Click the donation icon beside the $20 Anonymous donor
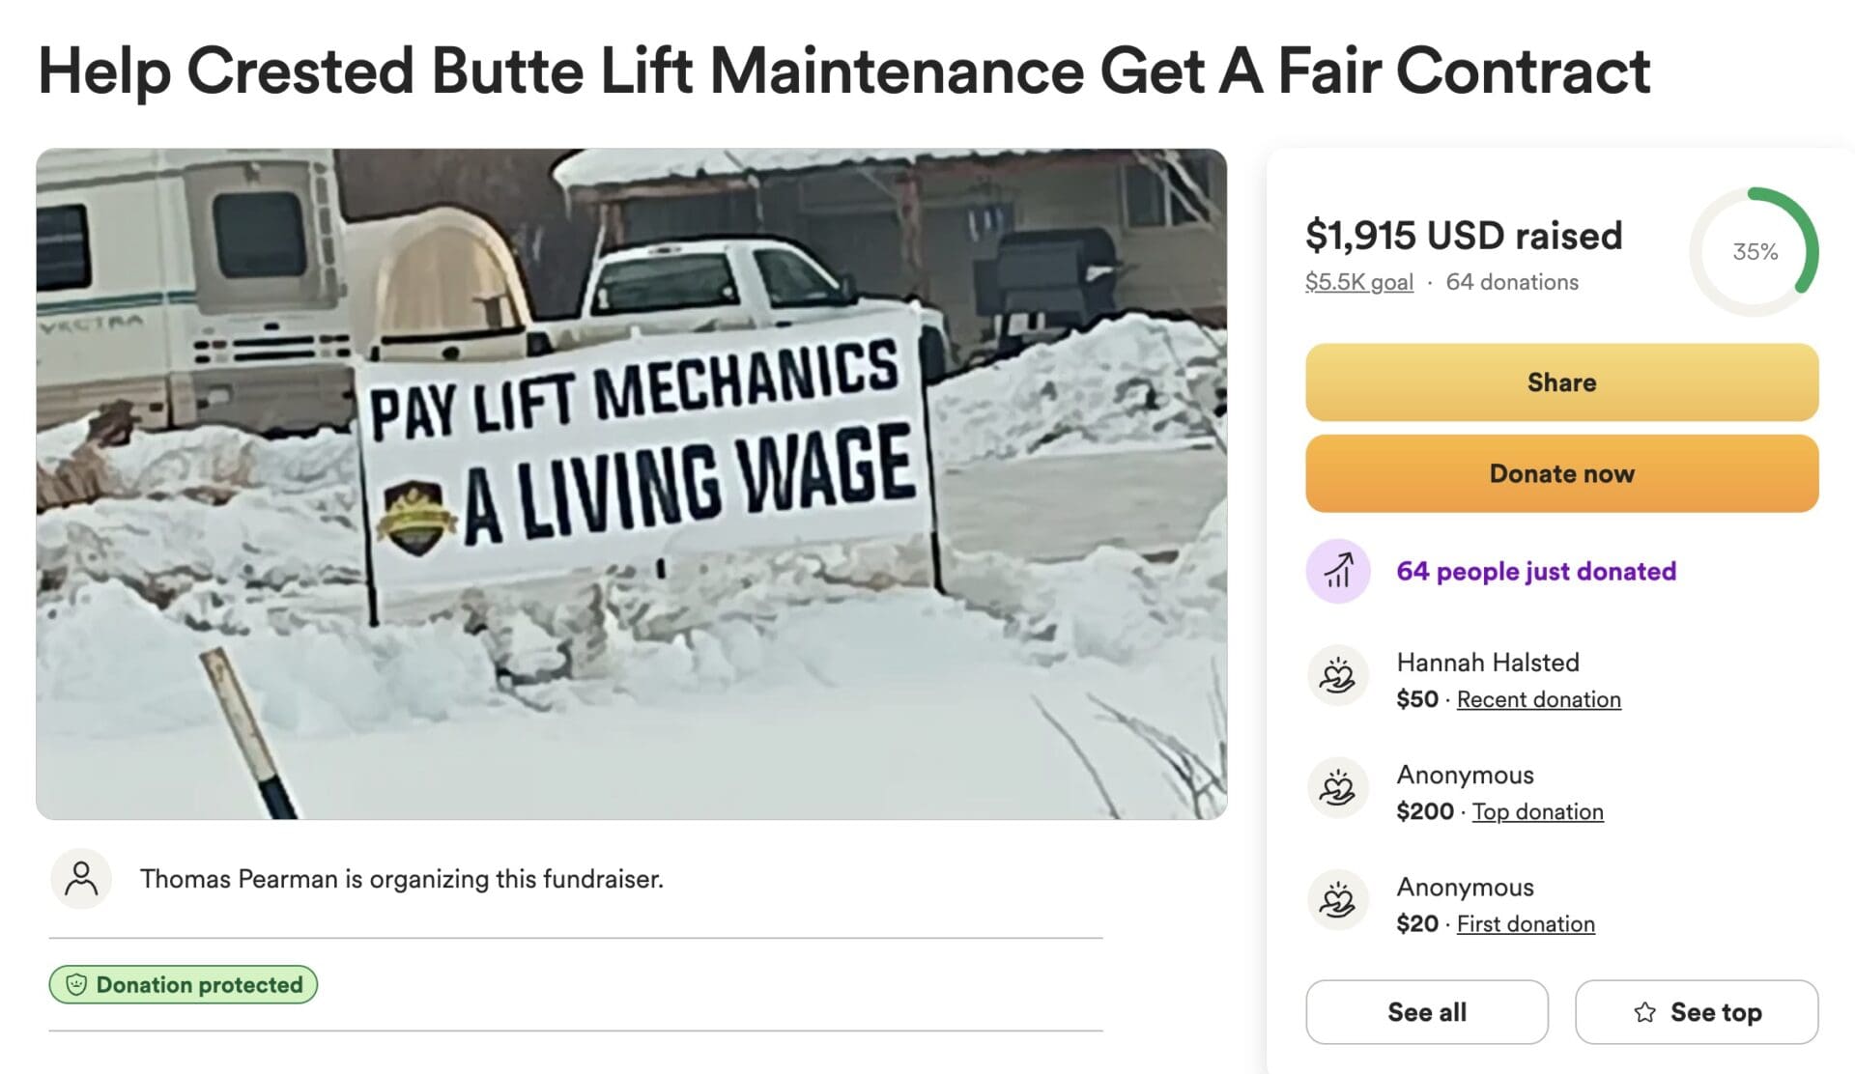The image size is (1855, 1074). click(x=1338, y=900)
